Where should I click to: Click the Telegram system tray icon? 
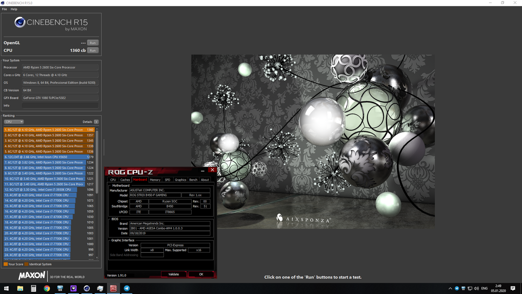(457, 288)
